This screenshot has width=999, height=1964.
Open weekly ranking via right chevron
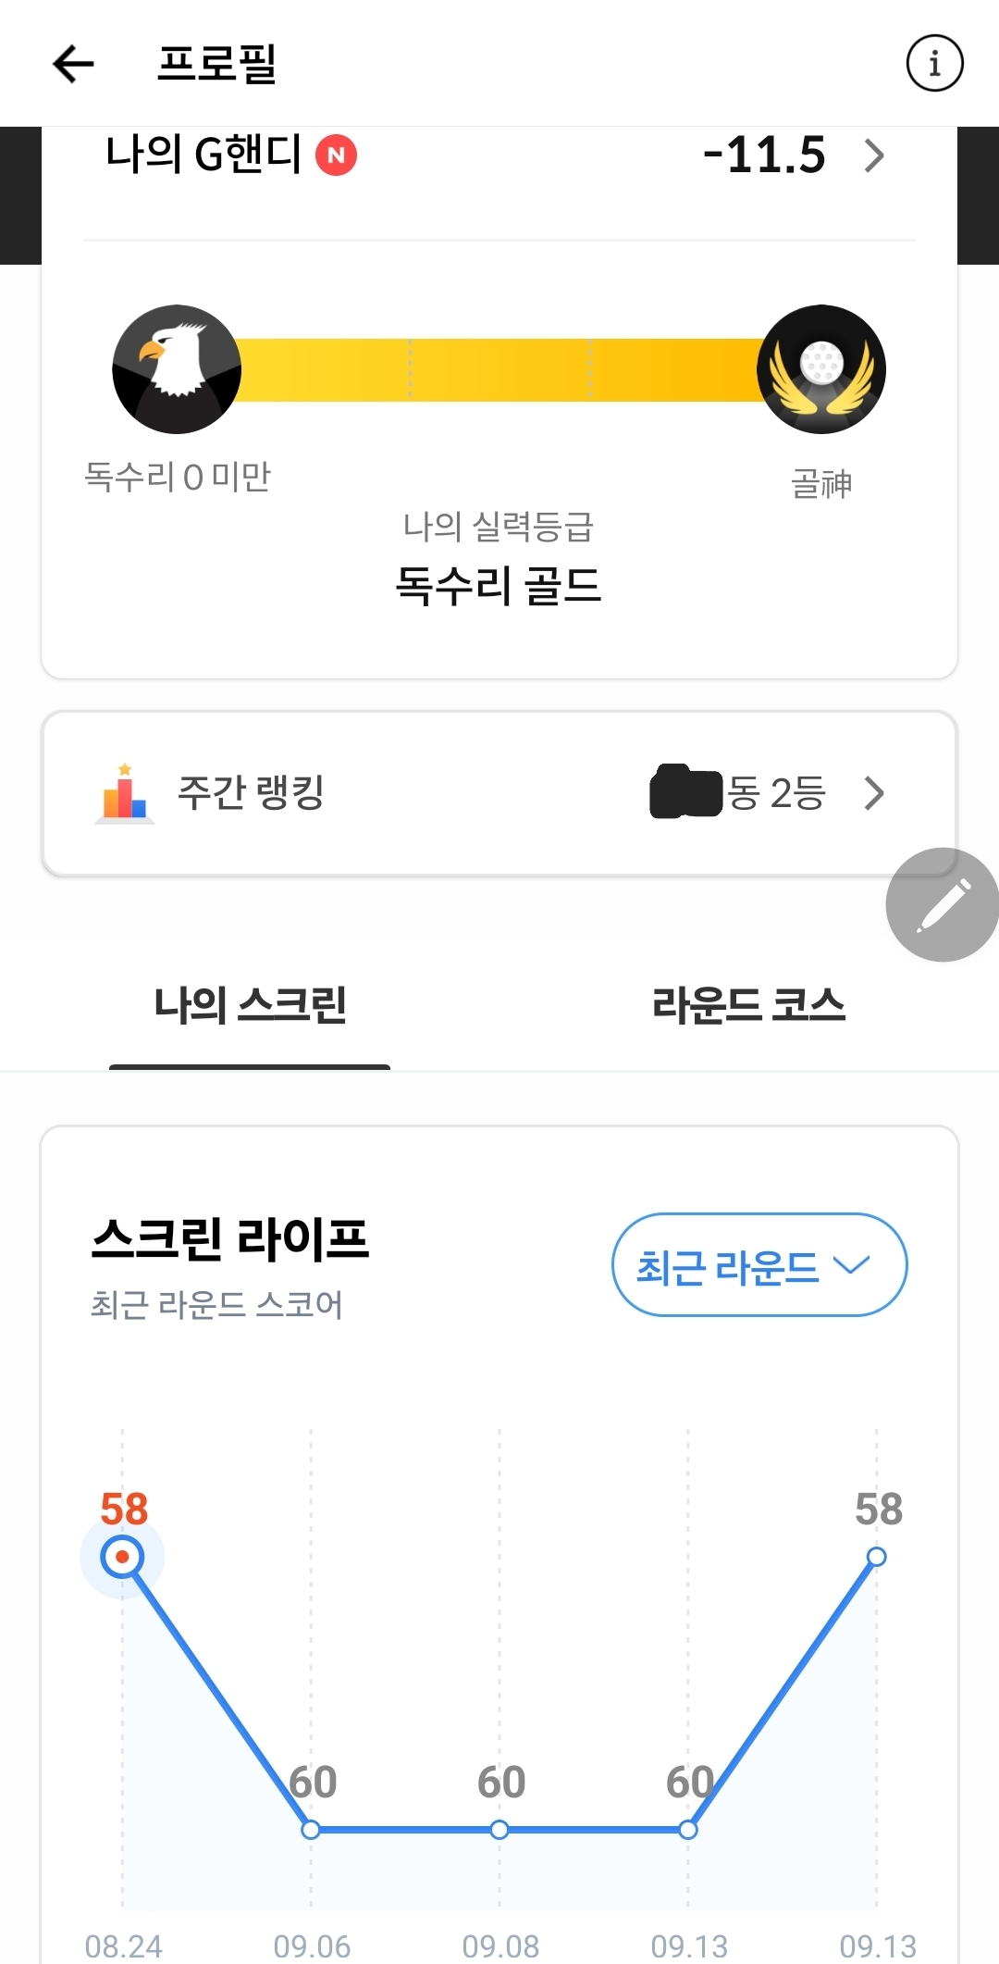[874, 793]
